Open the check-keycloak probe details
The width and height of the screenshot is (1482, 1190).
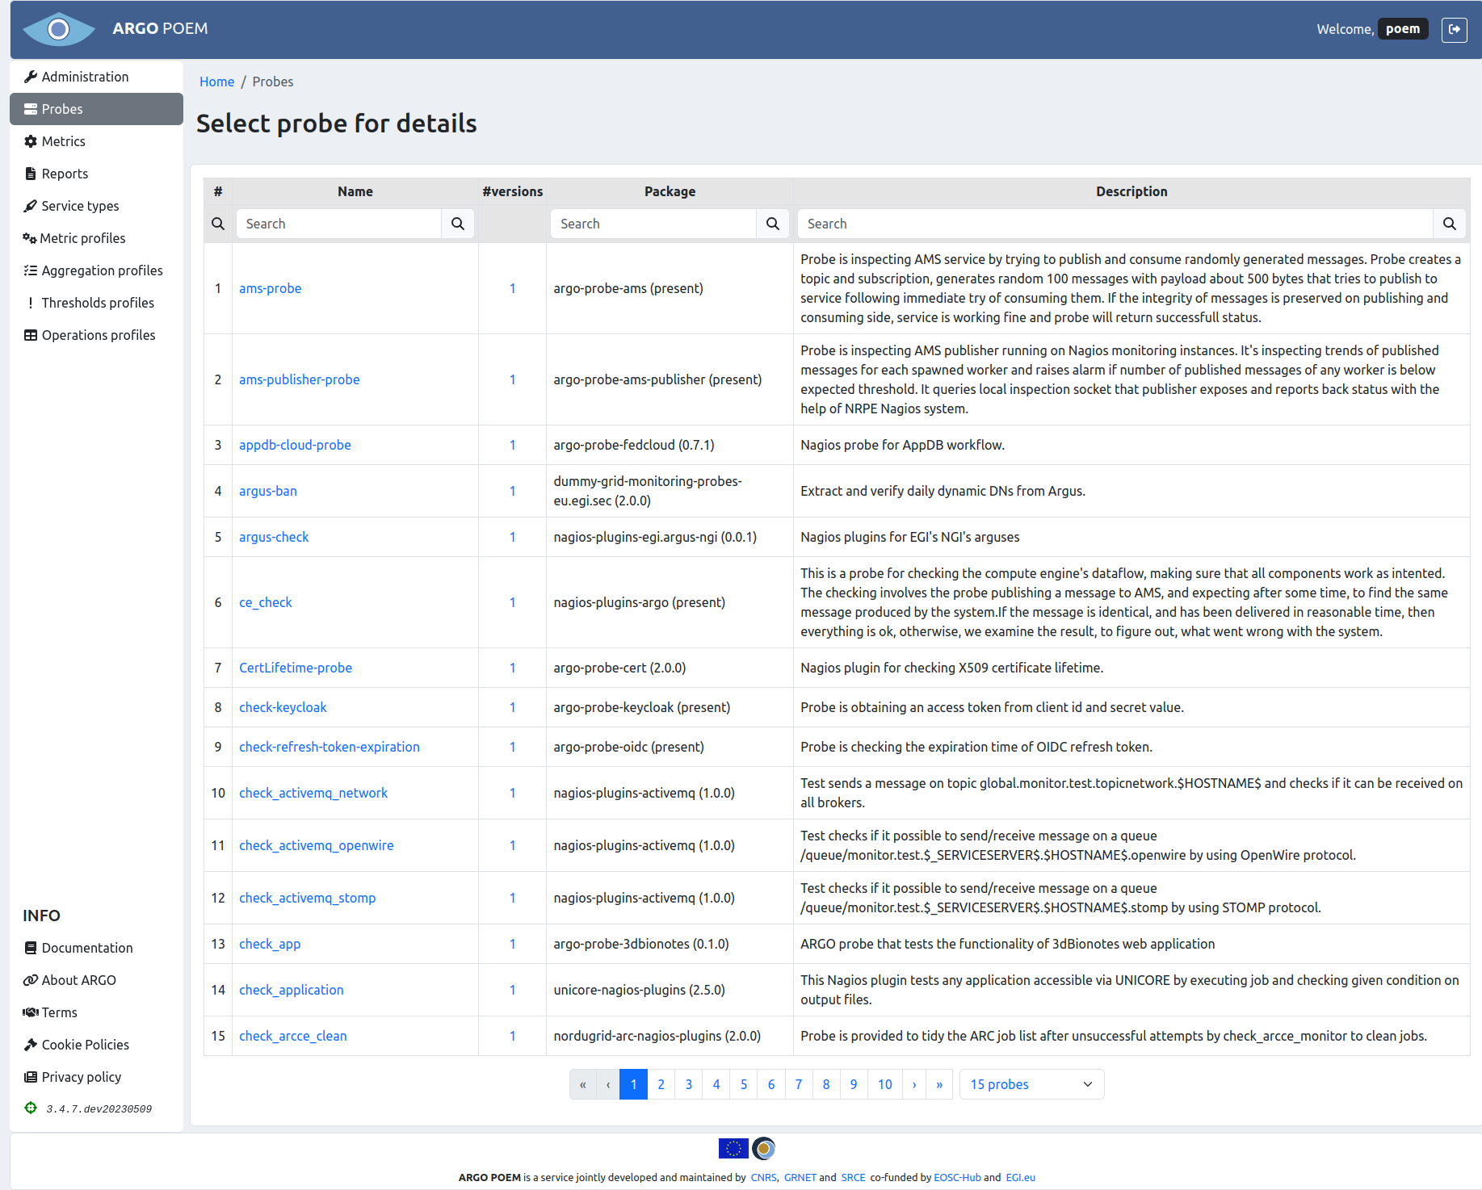tap(283, 707)
